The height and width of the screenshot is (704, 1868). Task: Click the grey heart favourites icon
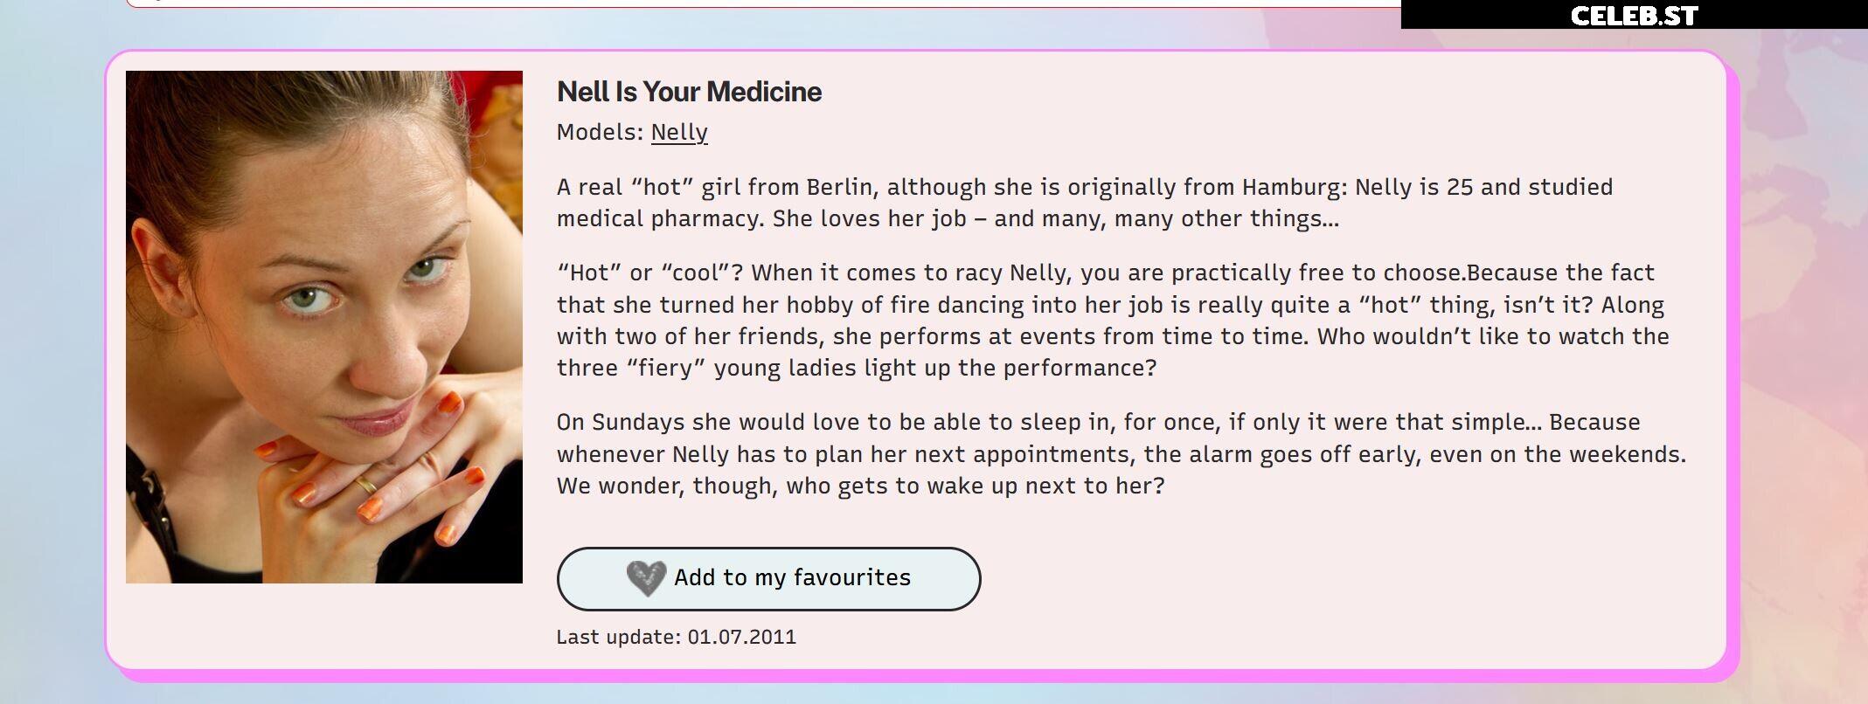[x=646, y=578]
